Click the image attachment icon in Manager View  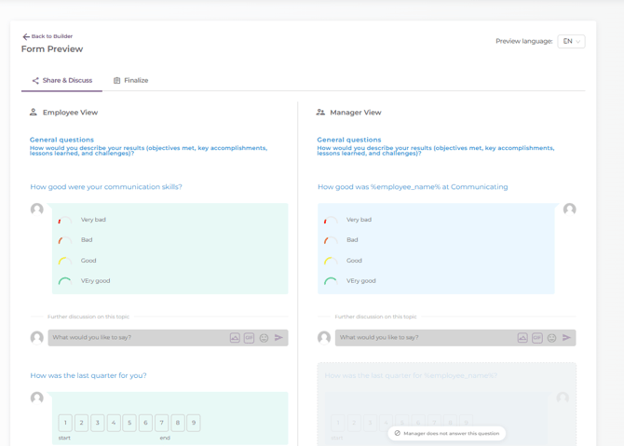pyautogui.click(x=522, y=338)
